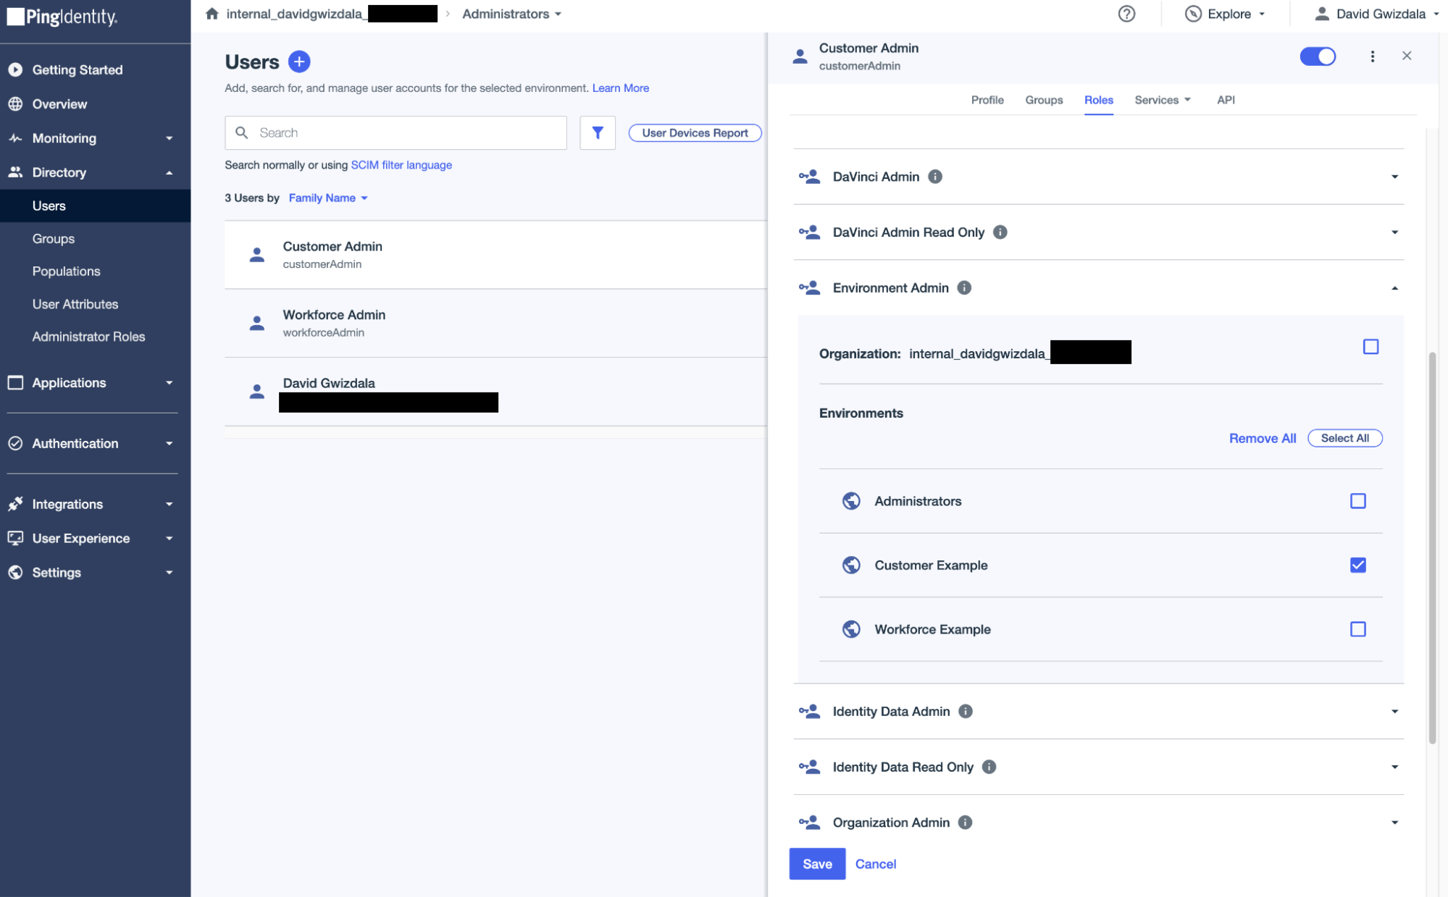
Task: Click the Save button
Action: click(816, 864)
